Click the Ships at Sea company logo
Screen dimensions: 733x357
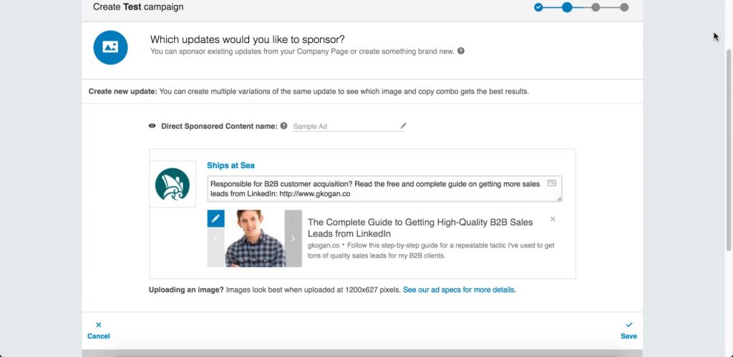coord(173,184)
